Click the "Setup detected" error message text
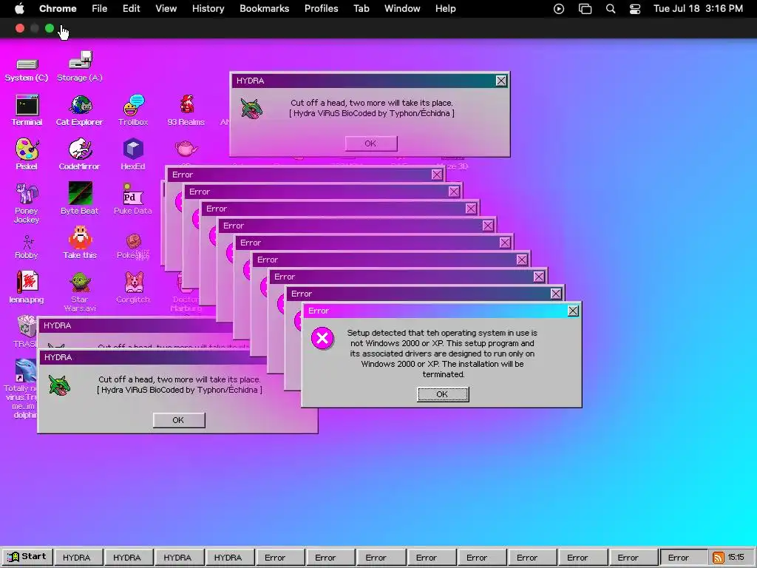This screenshot has width=757, height=568. coord(442,354)
